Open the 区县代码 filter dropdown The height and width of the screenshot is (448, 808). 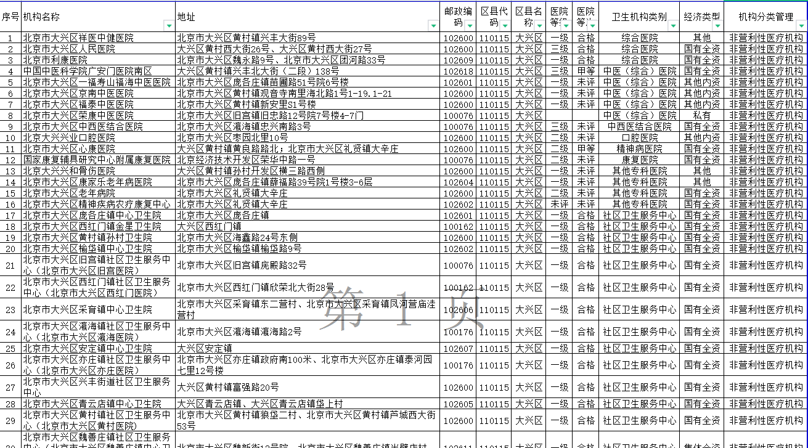[505, 26]
